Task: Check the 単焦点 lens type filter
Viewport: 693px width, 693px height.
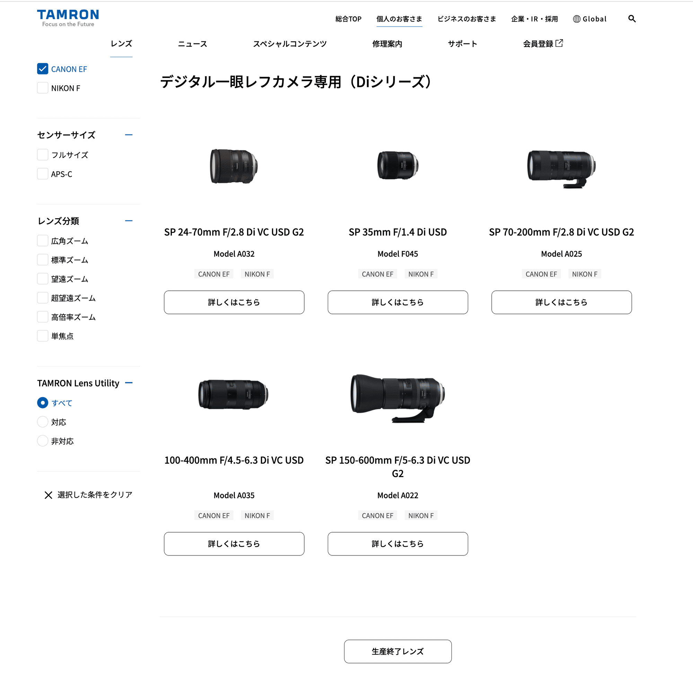Action: 42,336
